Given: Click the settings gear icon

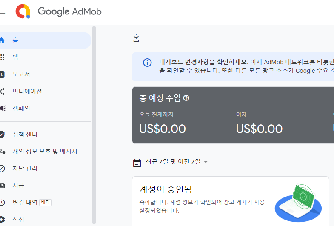Looking at the screenshot, I should click(x=3, y=220).
